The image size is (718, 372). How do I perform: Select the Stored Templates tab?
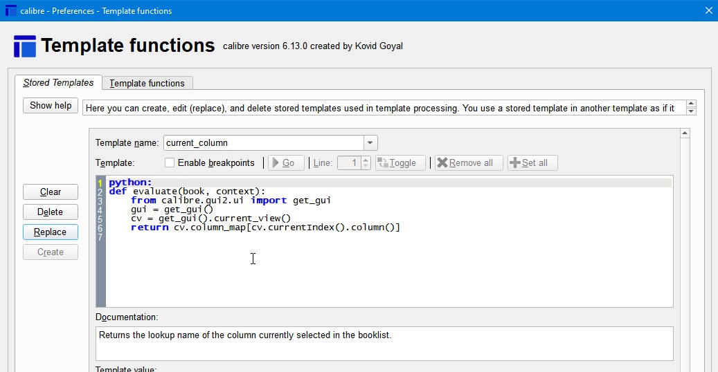(x=58, y=83)
